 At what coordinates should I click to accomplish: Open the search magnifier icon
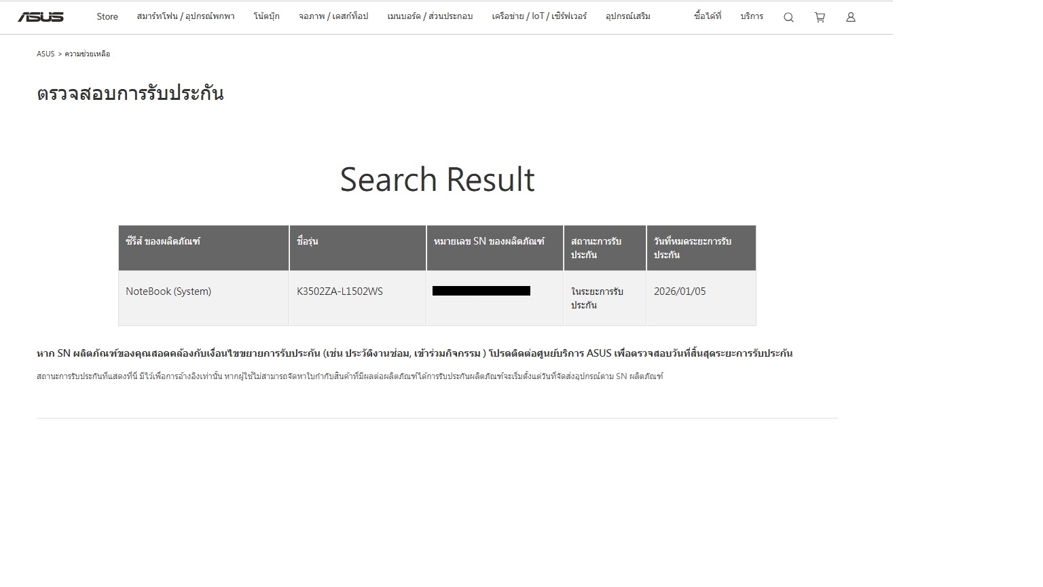pyautogui.click(x=788, y=18)
